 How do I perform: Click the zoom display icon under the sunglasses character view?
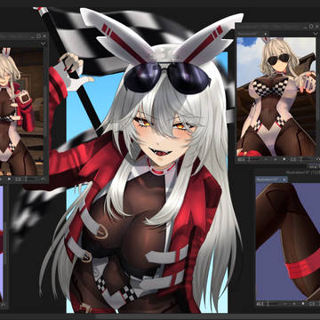tap(241, 159)
